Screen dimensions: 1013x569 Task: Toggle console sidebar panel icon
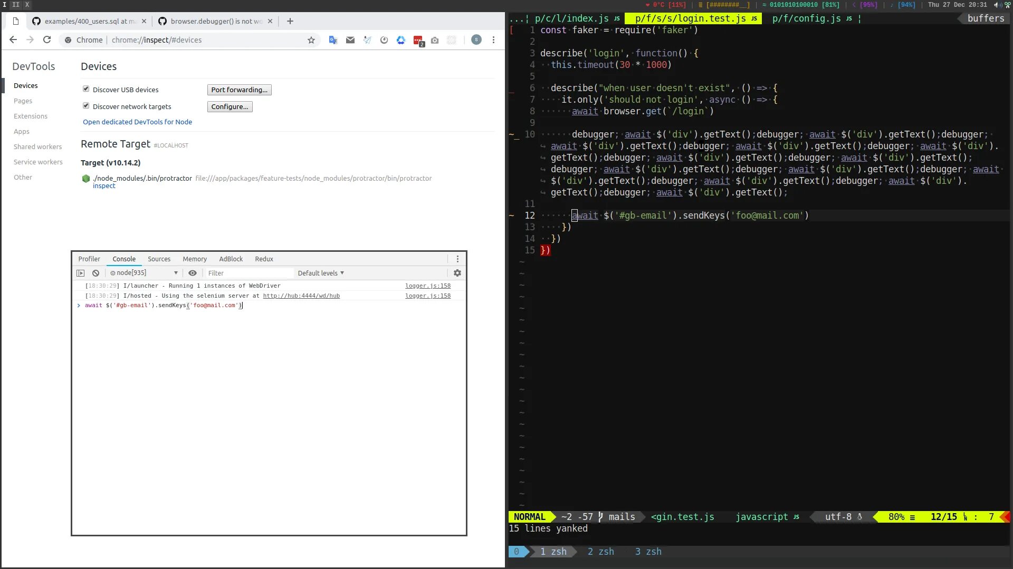(80, 273)
